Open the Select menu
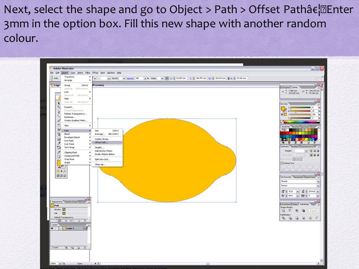 pos(80,73)
